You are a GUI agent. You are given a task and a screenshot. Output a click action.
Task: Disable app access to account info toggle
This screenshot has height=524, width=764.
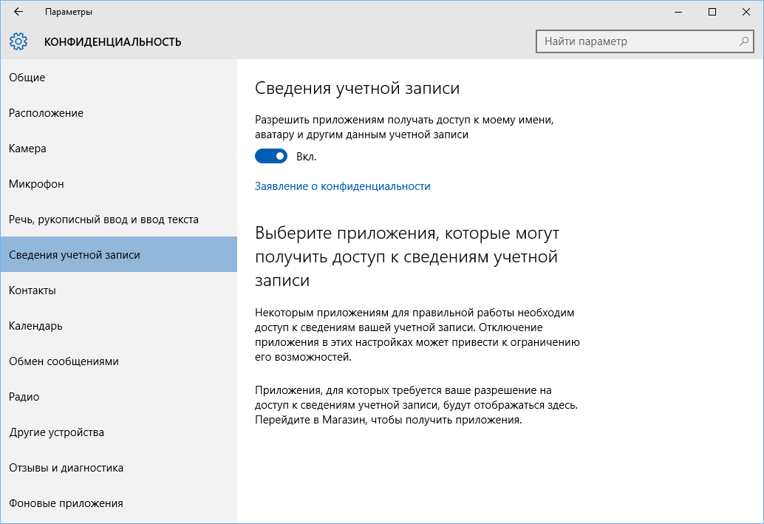(x=270, y=156)
